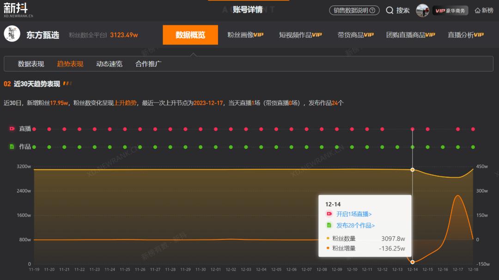Viewport: 499px width, 280px height.
Task: Open the 直播分析 VIP tab
Action: (465, 35)
